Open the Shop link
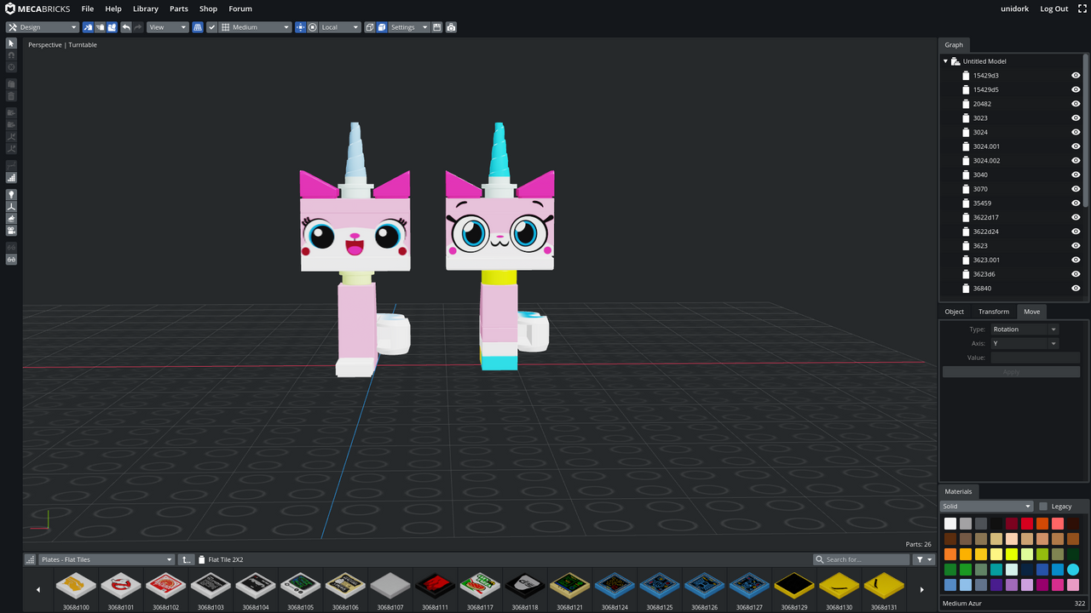Viewport: 1091px width, 613px height. (x=208, y=9)
